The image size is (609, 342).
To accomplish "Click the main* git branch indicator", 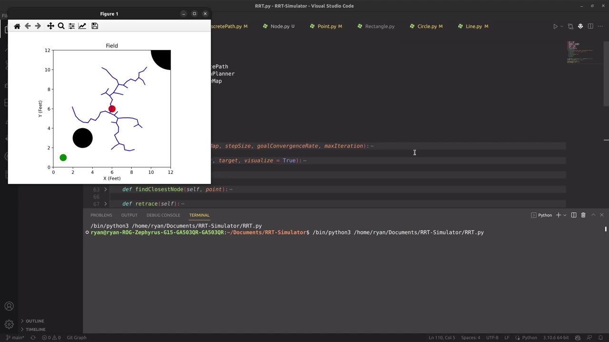I will (15, 338).
